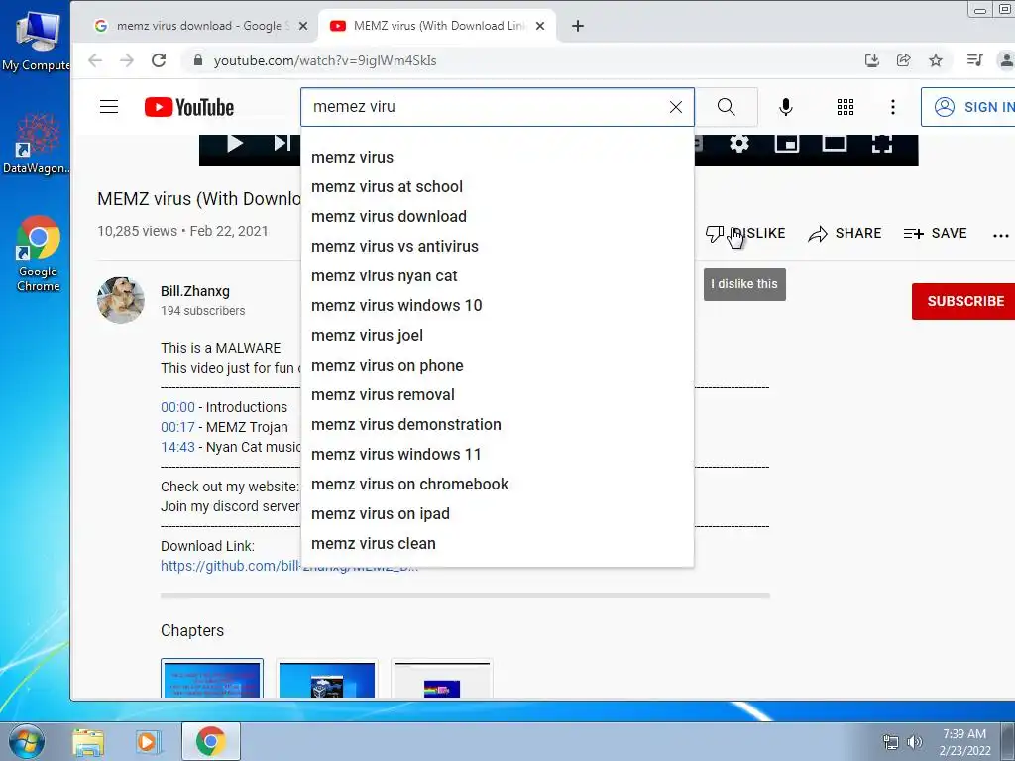Choose suggestion "memz virus removal"
1015x761 pixels.
[x=498, y=395]
